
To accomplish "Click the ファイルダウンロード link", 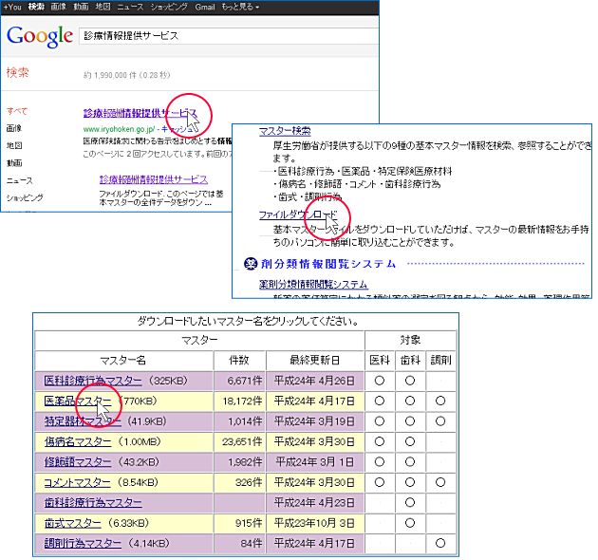I will click(297, 215).
